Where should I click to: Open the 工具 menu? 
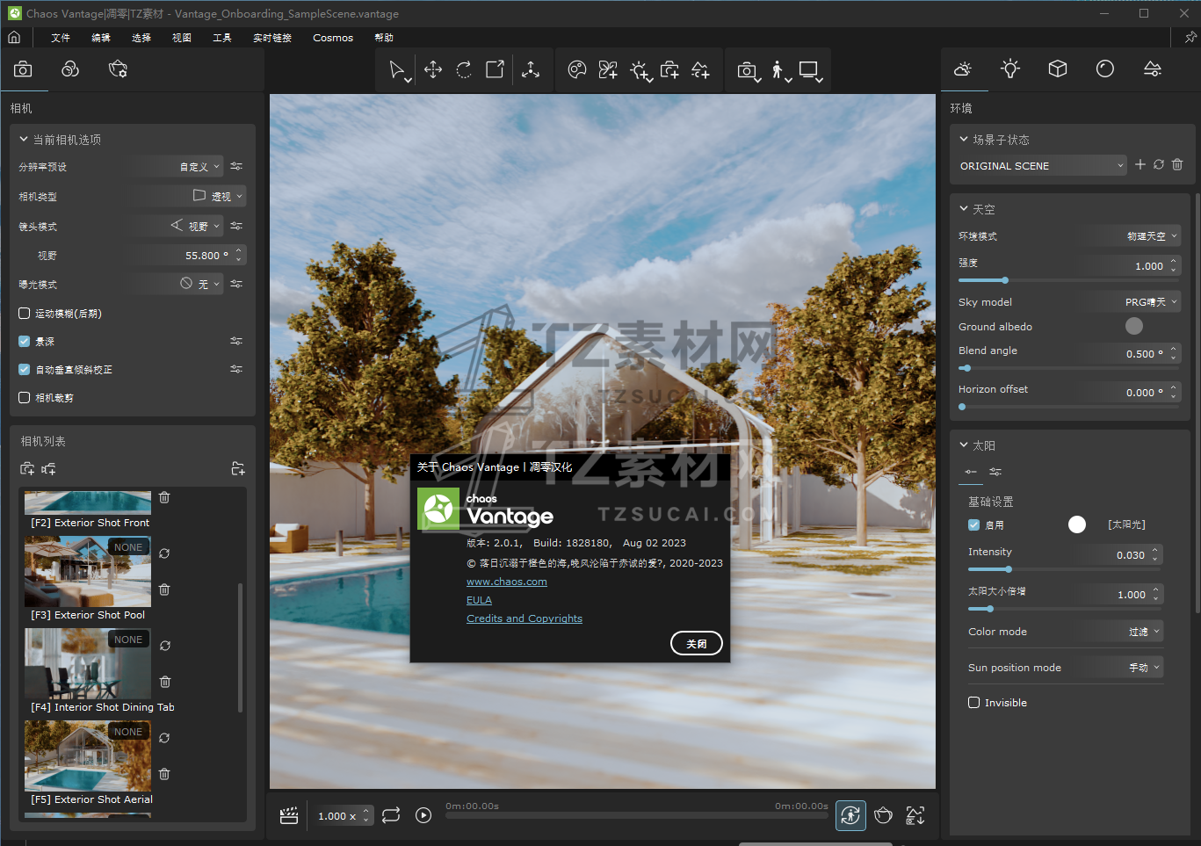(x=222, y=38)
